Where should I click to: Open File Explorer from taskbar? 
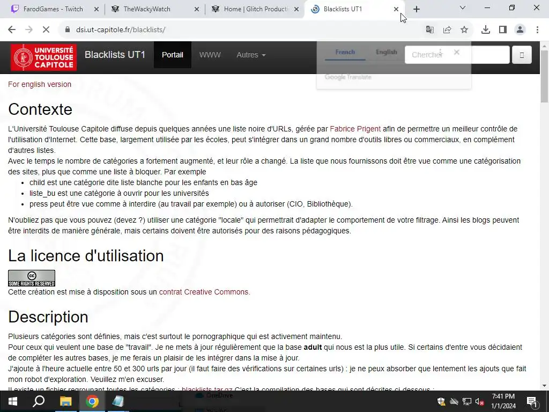coord(65,401)
